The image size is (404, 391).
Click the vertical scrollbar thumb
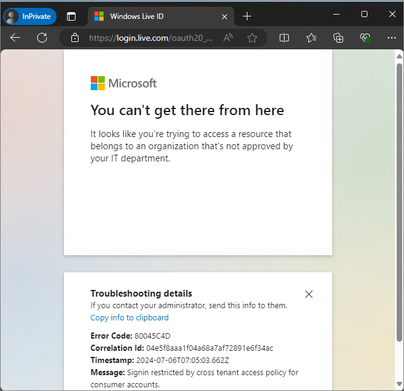(399, 202)
